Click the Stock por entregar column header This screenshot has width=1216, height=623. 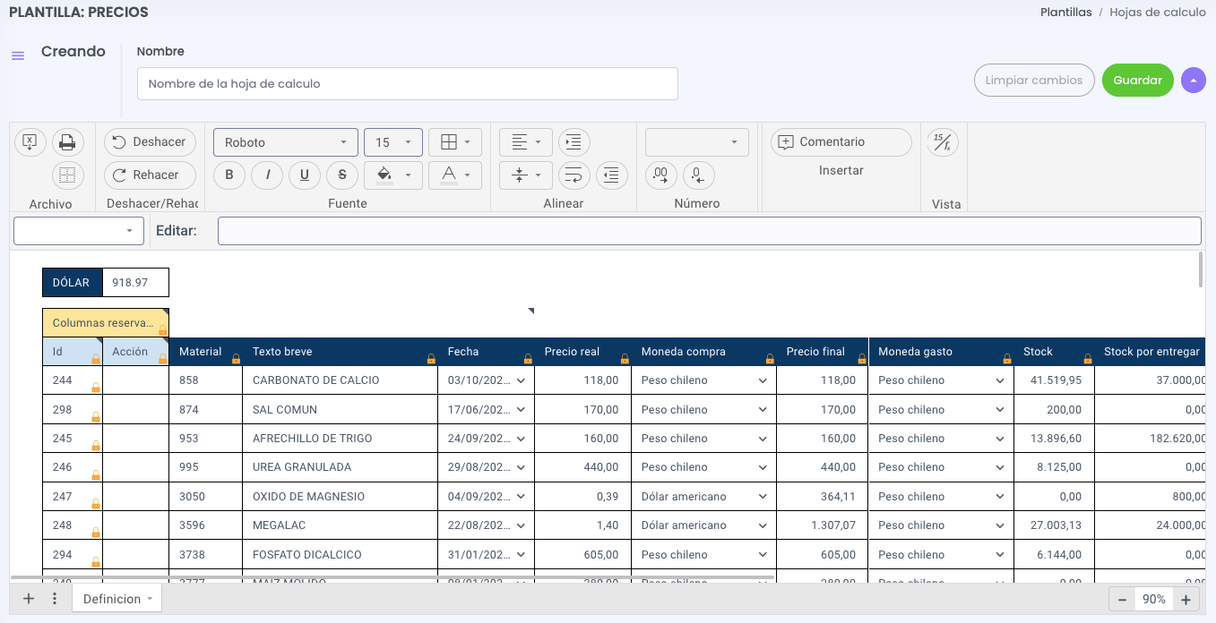1151,352
